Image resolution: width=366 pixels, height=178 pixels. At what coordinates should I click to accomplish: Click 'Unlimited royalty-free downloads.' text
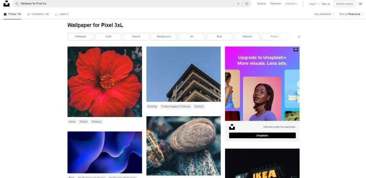(279, 127)
